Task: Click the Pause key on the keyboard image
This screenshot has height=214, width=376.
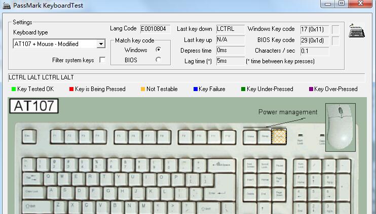Action: 279,165
